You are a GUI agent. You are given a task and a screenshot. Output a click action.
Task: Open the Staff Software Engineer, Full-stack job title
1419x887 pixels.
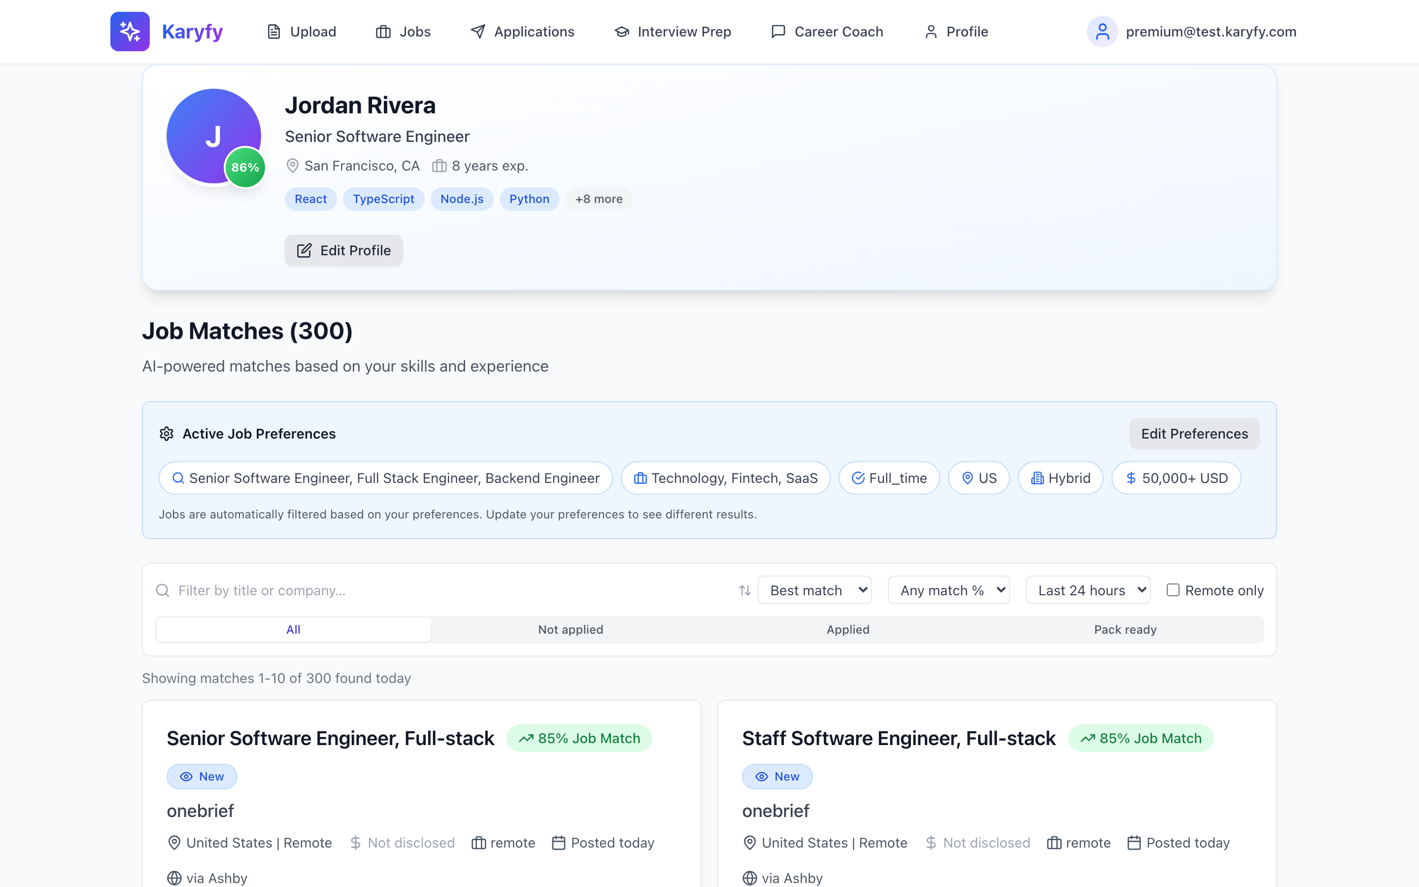tap(899, 739)
